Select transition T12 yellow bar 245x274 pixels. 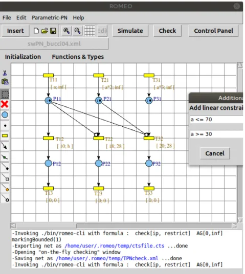tap(49, 138)
